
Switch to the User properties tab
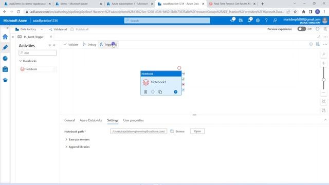tap(134, 120)
